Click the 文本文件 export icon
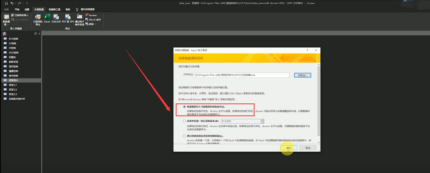The height and width of the screenshot is (173, 430). click(x=56, y=19)
